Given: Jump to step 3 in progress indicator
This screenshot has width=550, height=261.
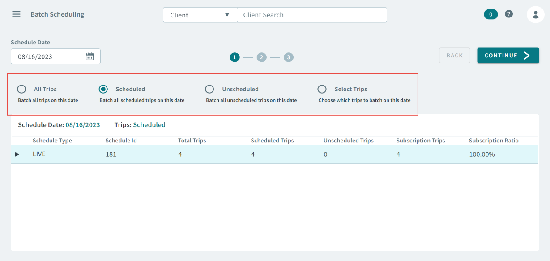Looking at the screenshot, I should (x=289, y=57).
